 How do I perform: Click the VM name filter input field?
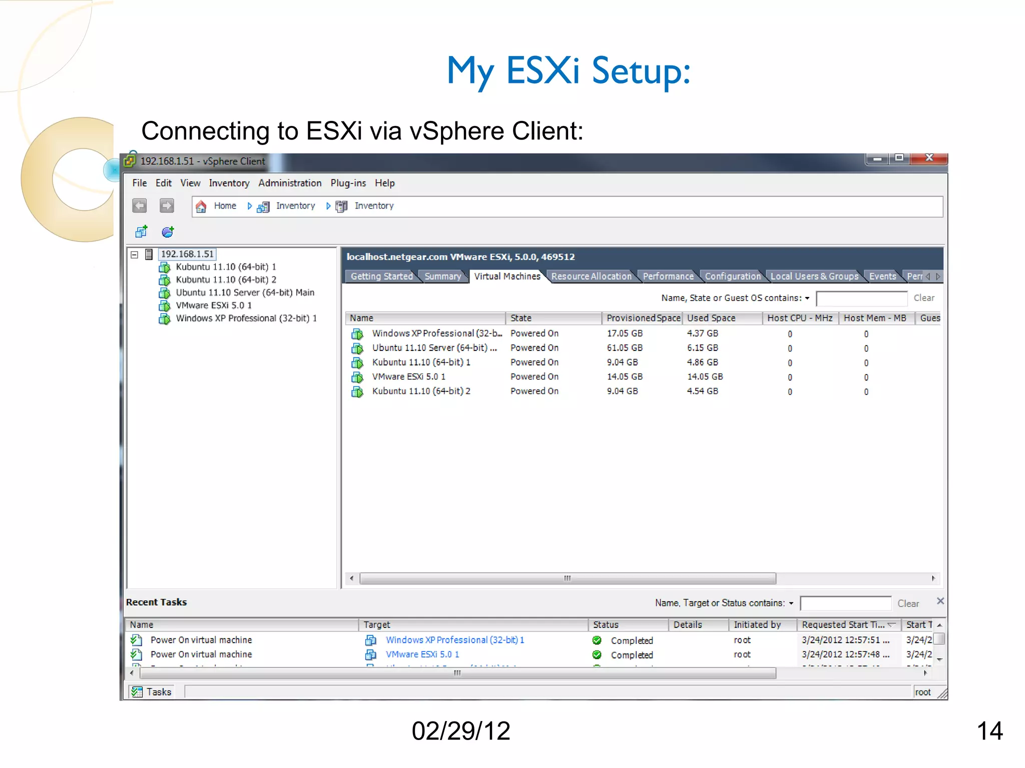coord(861,298)
